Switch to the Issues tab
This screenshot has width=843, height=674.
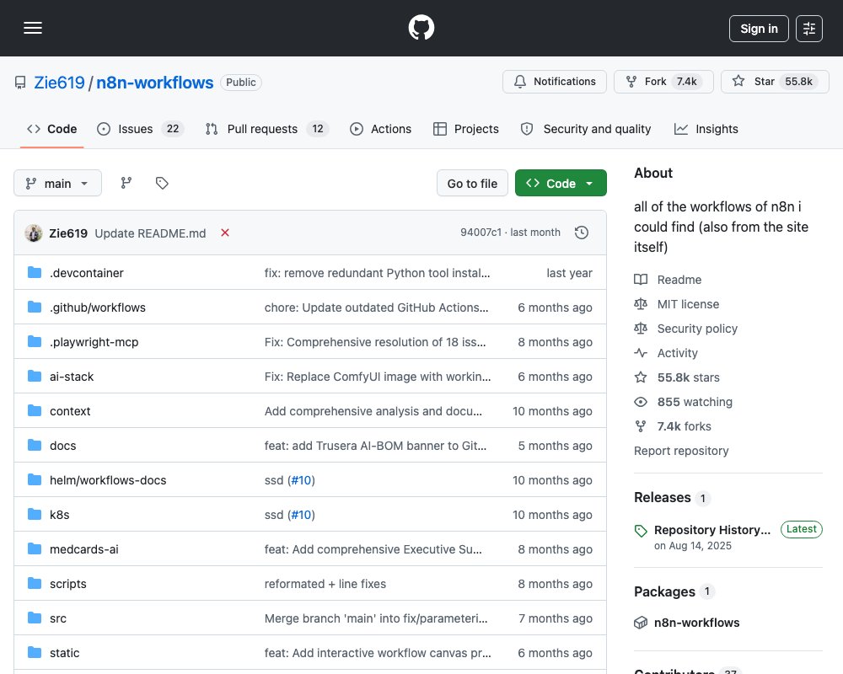[140, 129]
